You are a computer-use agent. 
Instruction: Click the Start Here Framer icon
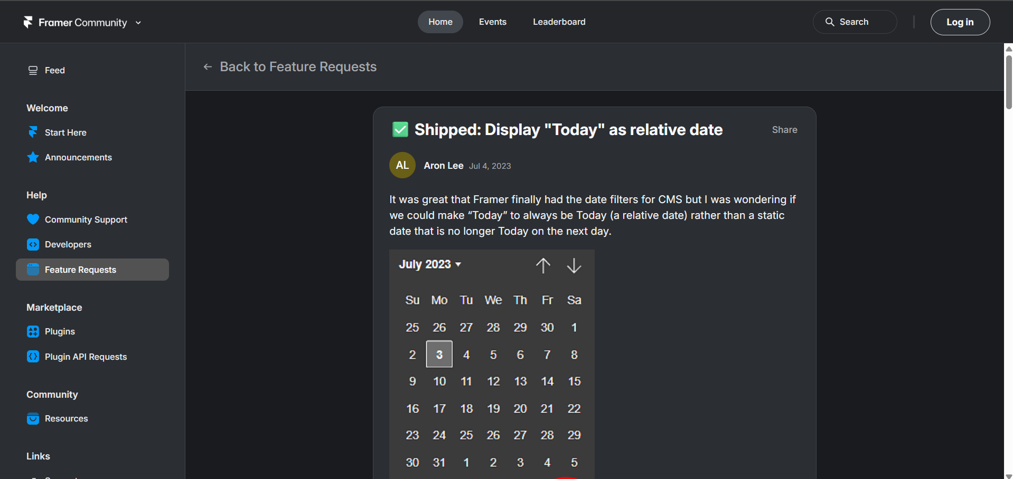[33, 132]
